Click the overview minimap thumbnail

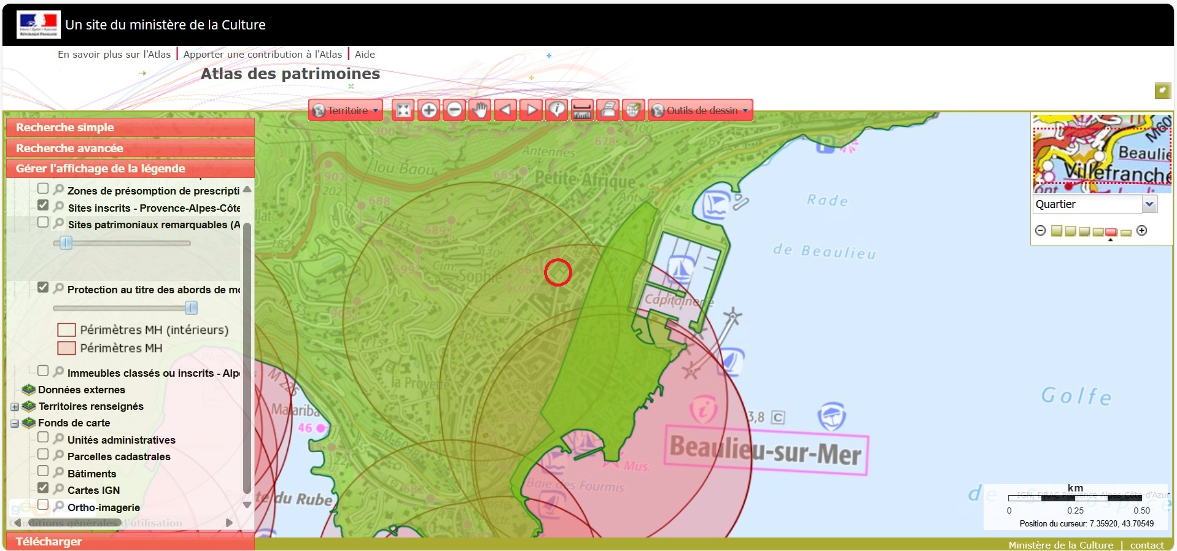click(x=1102, y=153)
